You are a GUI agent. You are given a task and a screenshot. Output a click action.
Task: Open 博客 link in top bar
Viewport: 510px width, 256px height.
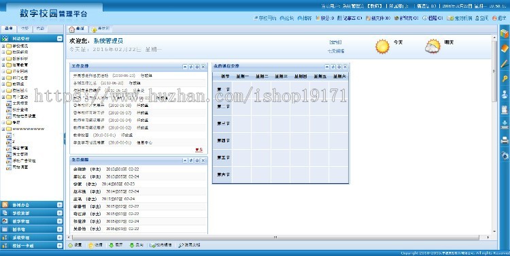point(305,18)
